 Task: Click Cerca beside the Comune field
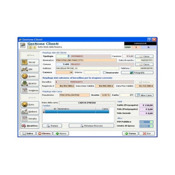(x=144, y=64)
